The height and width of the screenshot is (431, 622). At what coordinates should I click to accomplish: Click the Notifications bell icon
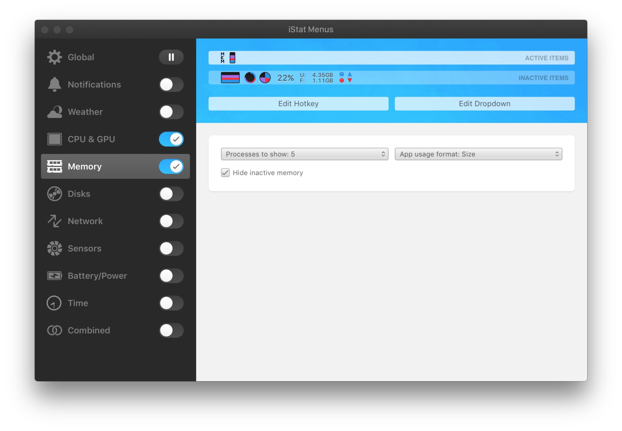[x=54, y=84]
